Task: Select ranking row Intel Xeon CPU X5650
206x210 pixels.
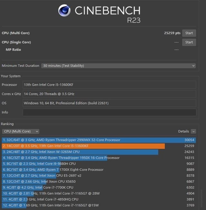Action: [99, 181]
